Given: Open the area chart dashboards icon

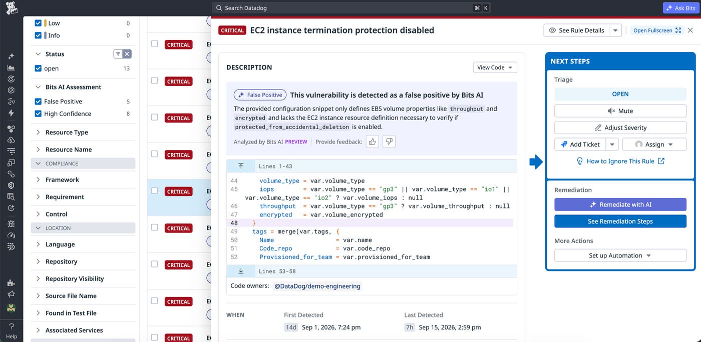Looking at the screenshot, I should (x=11, y=67).
